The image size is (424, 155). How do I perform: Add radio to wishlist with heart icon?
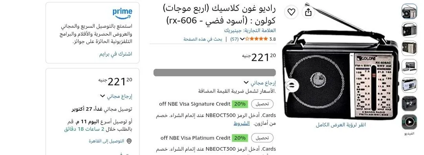tap(291, 12)
